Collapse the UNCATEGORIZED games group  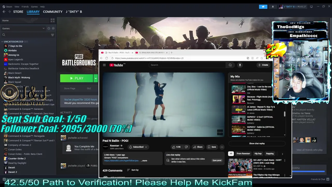2,42
